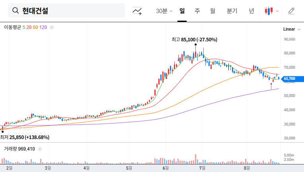Switch to the 주 weekly tab
Screen dimensions: 304x172
pyautogui.click(x=197, y=11)
